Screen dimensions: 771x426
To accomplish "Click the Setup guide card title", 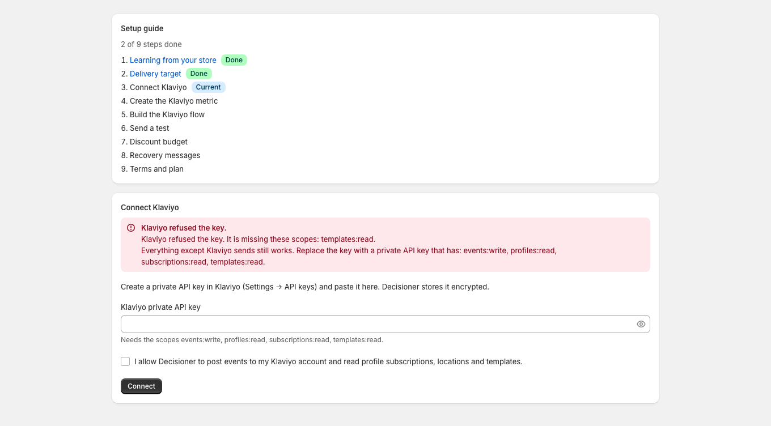I will (x=142, y=28).
